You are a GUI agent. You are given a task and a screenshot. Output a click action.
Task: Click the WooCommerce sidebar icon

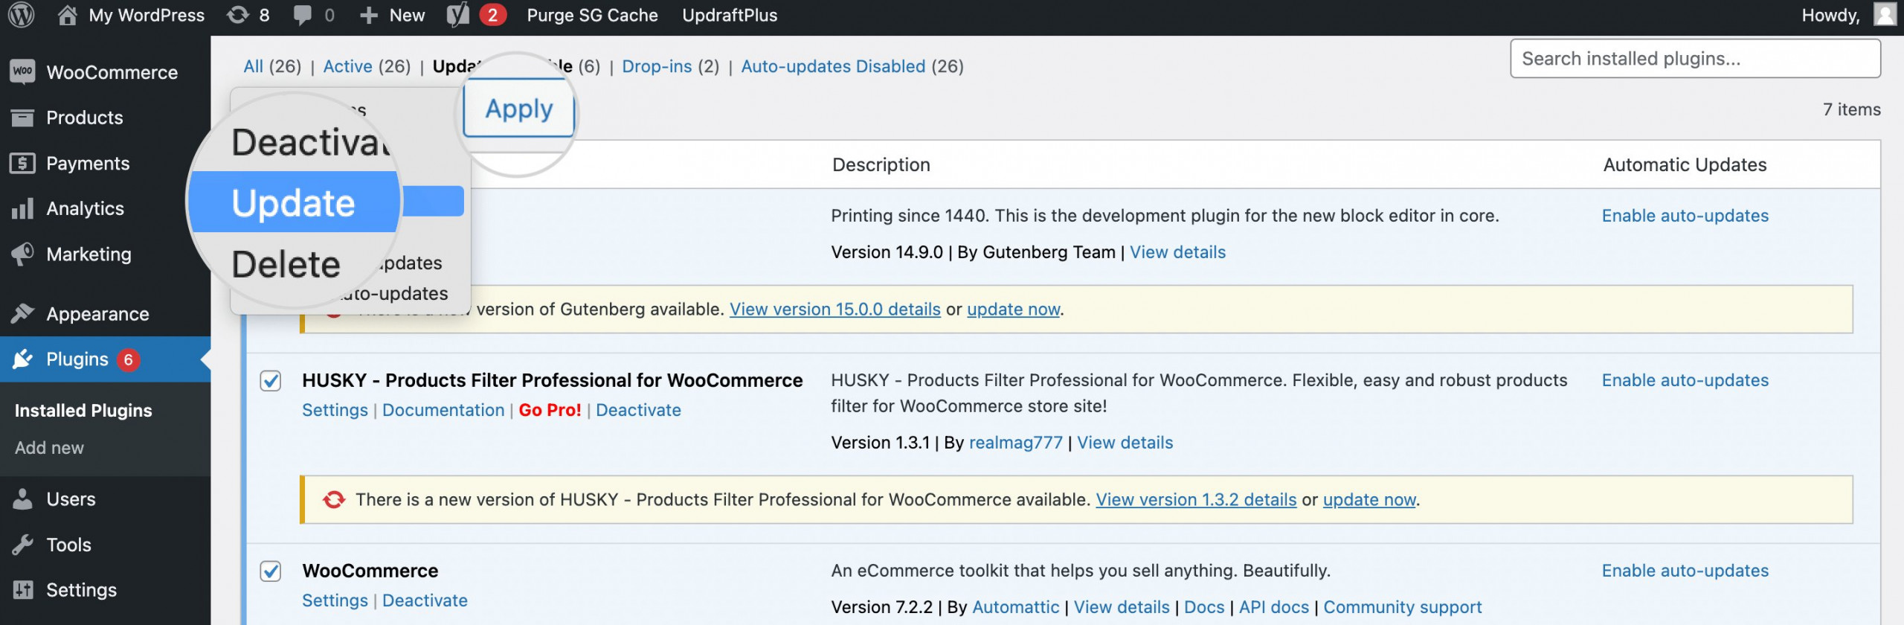click(23, 71)
